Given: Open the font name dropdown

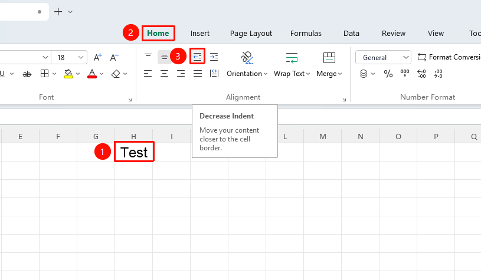Looking at the screenshot, I should click(45, 57).
